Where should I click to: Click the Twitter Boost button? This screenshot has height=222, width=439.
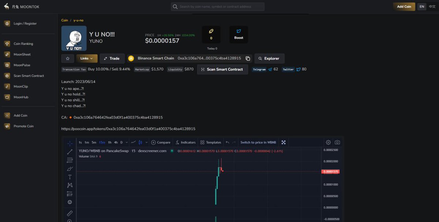click(x=239, y=35)
